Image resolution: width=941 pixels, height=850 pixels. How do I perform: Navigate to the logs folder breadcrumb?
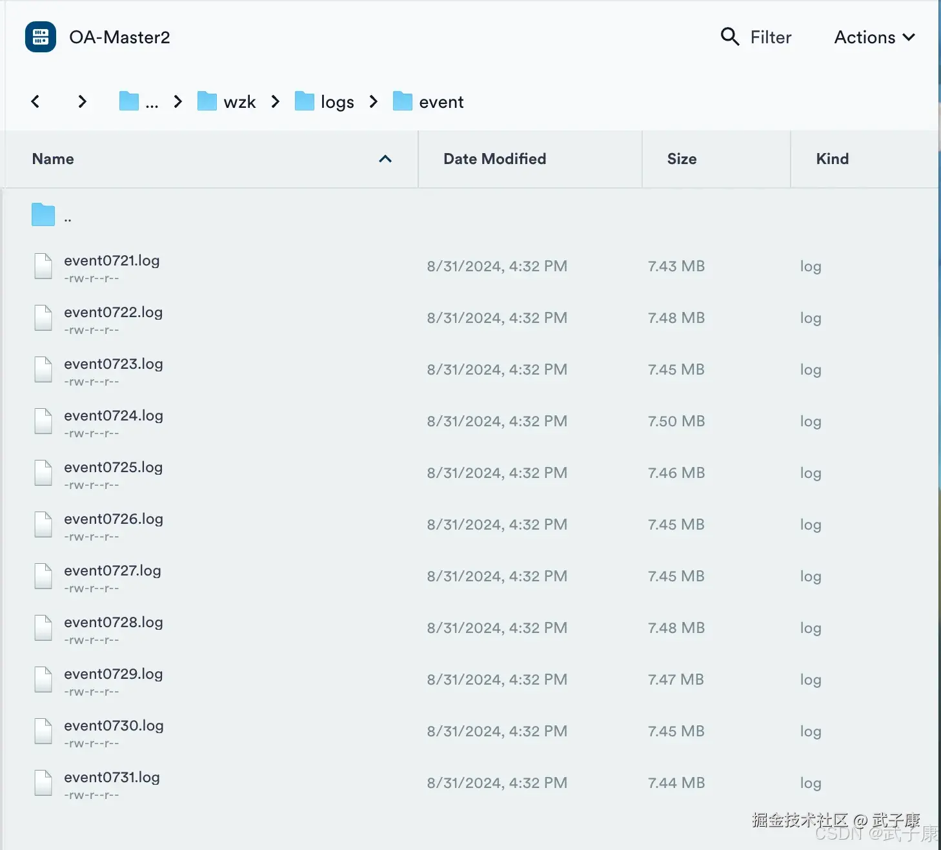[x=324, y=101]
